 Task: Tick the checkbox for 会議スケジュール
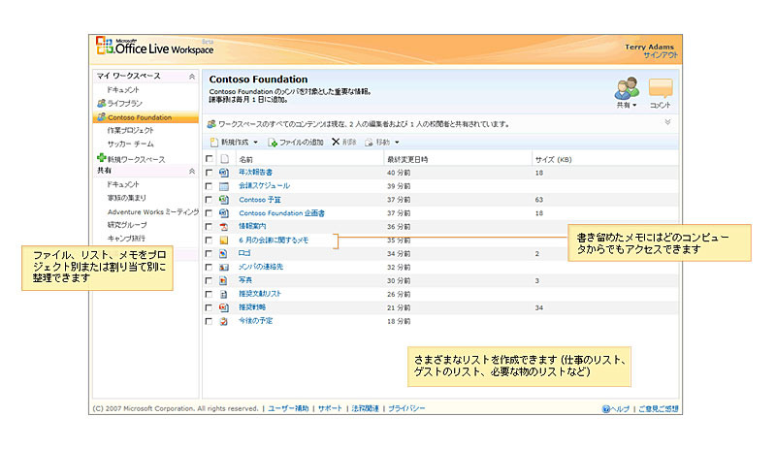(209, 186)
